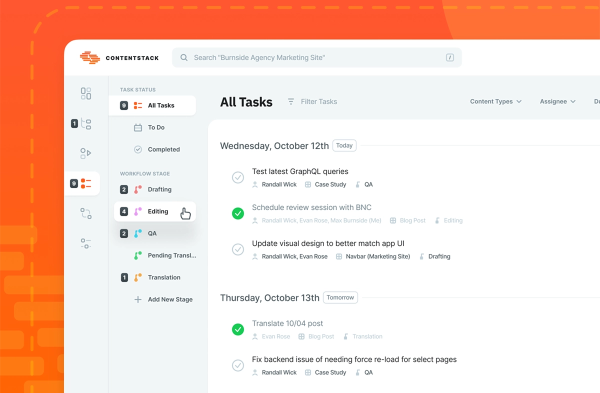The image size is (600, 393).
Task: Open the QA workflow stage
Action: point(152,233)
